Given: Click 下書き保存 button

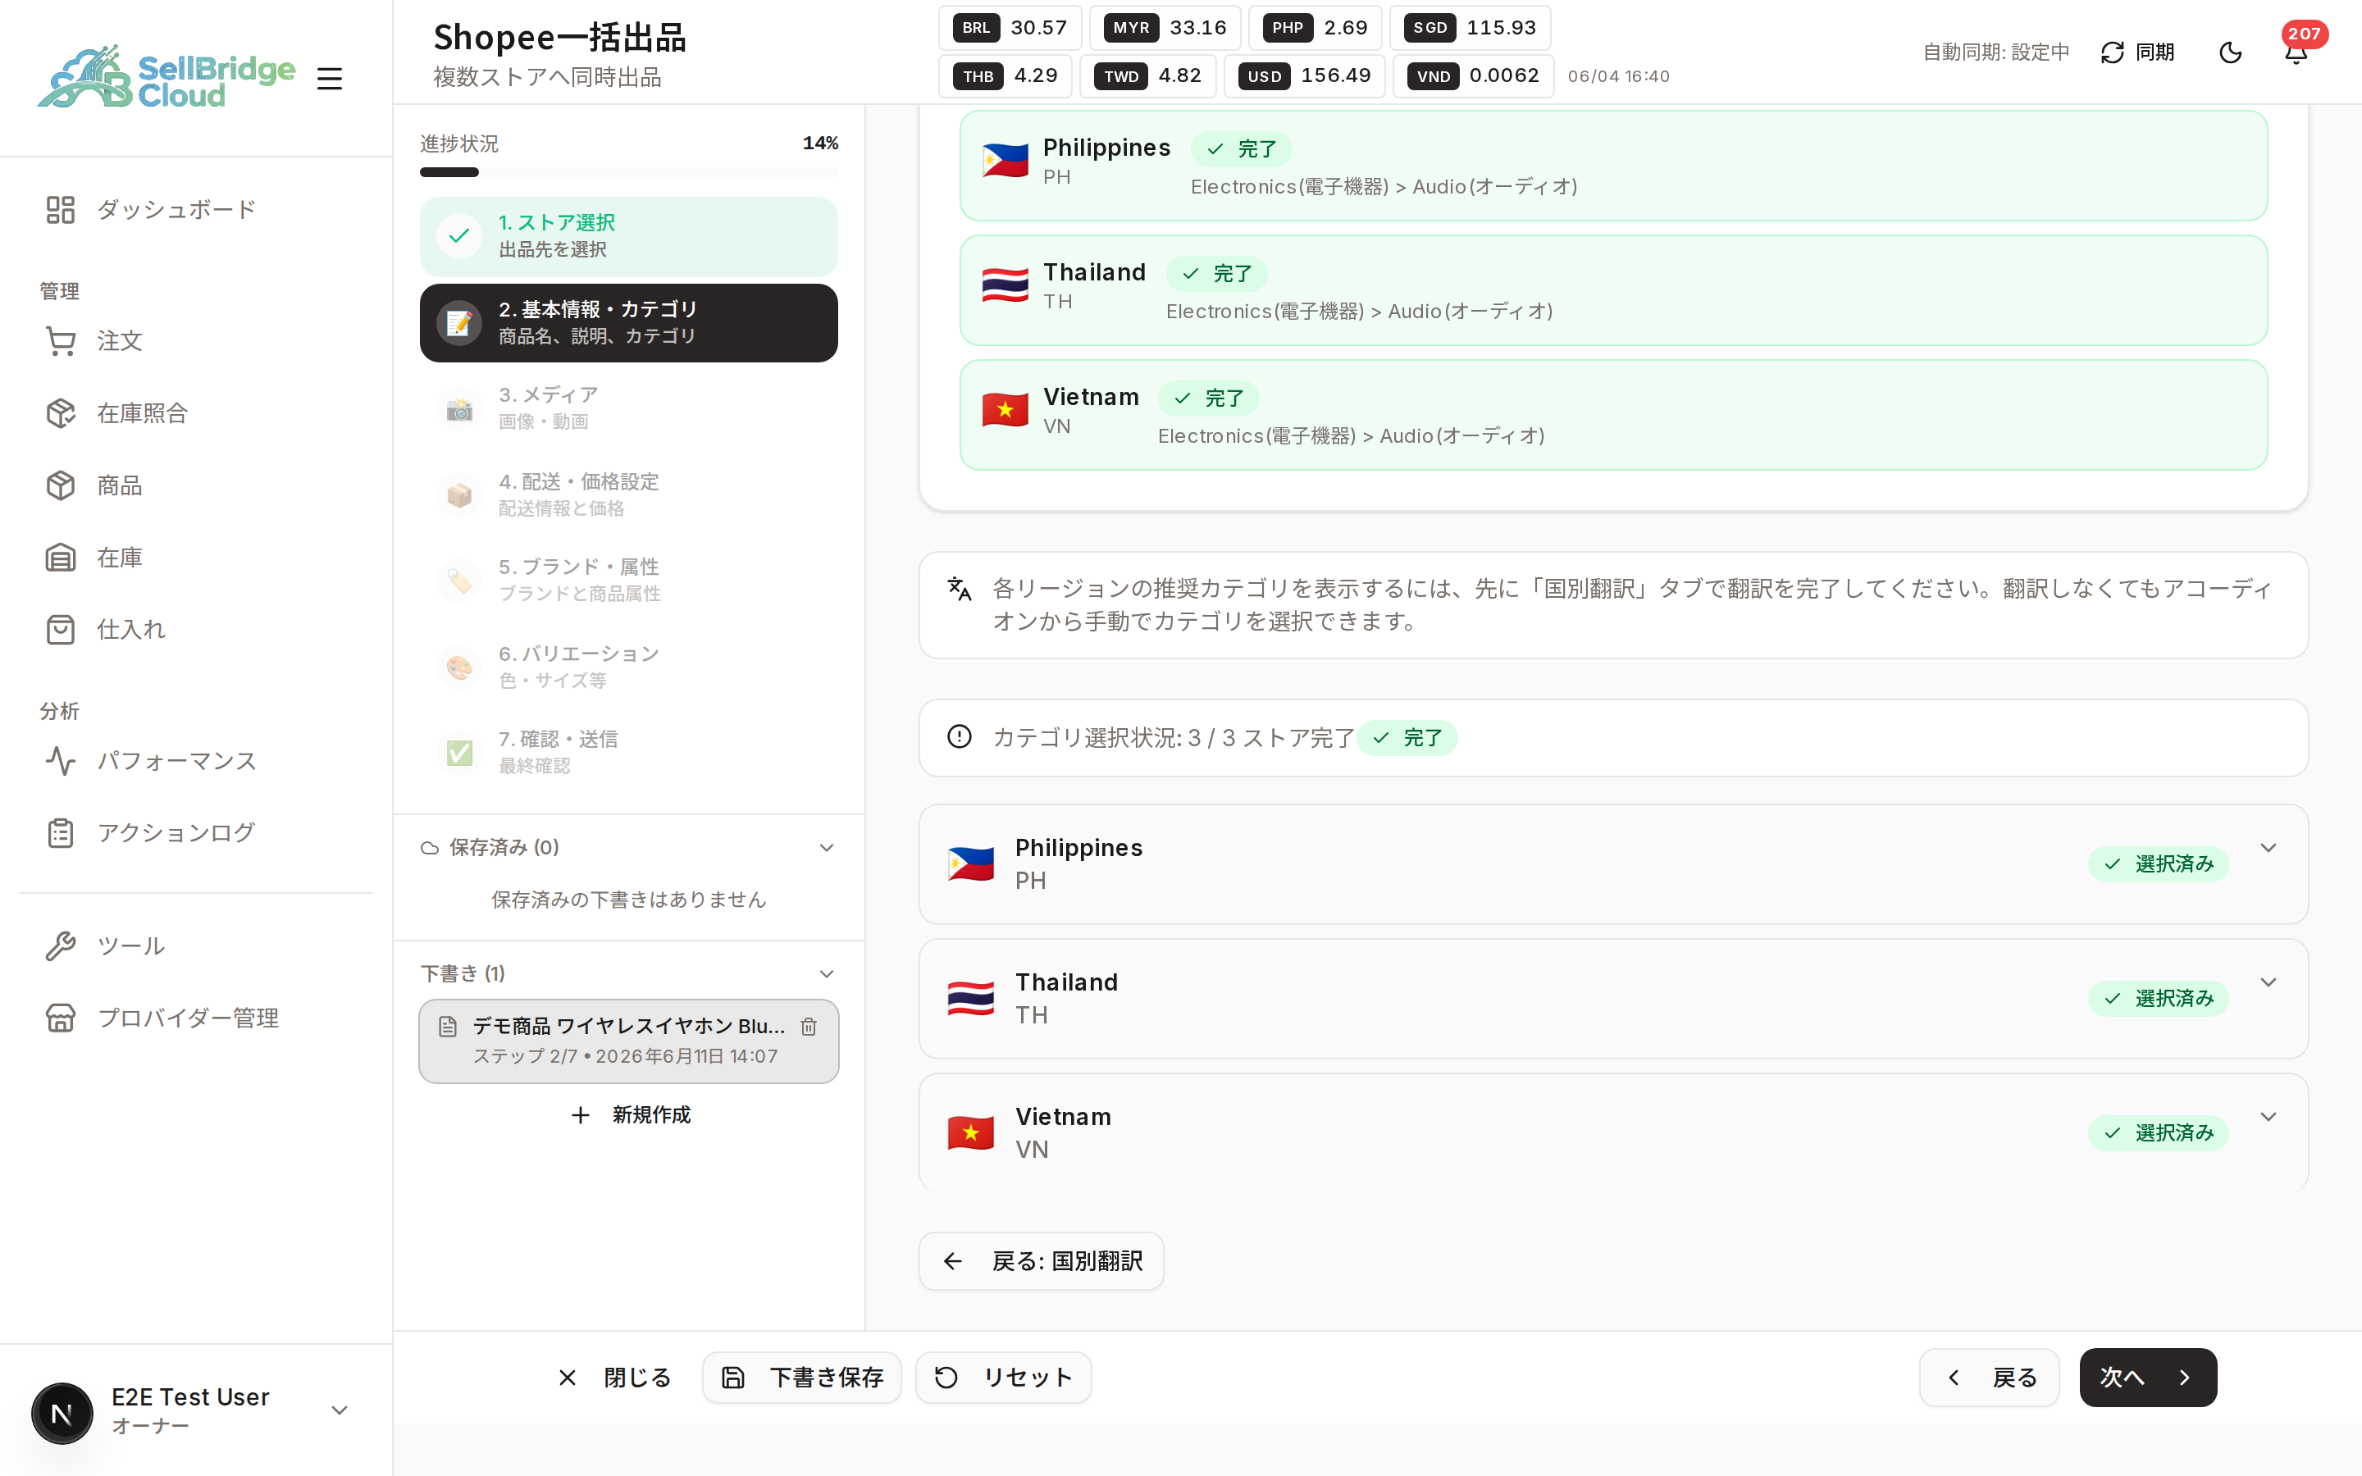Looking at the screenshot, I should (802, 1378).
